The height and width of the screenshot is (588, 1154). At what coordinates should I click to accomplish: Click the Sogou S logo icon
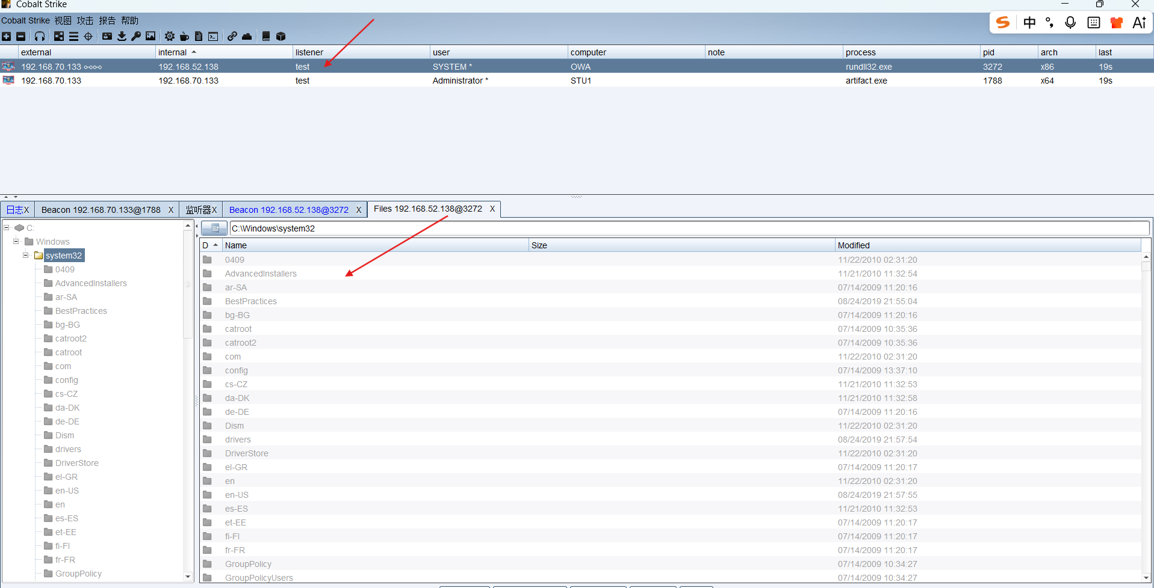(x=1003, y=23)
